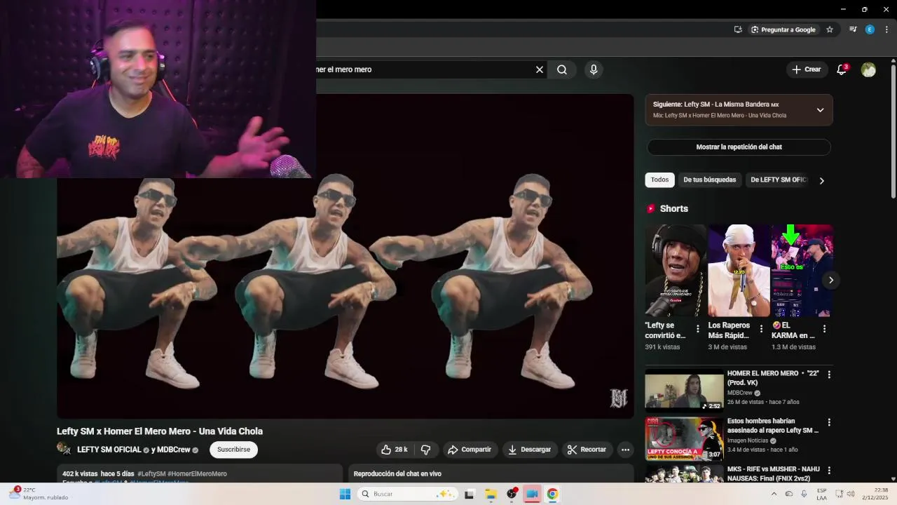
Task: Open 'Estos hombres habrían asesinado' video title
Action: [773, 426]
